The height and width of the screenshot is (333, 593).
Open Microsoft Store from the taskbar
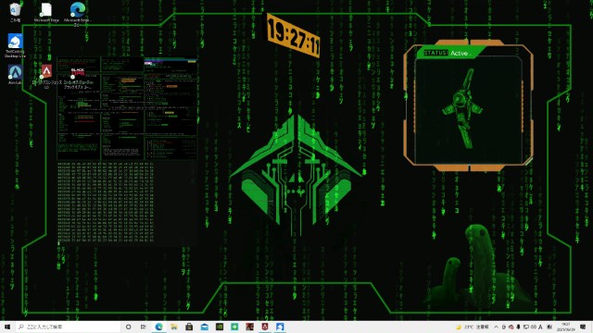point(189,327)
